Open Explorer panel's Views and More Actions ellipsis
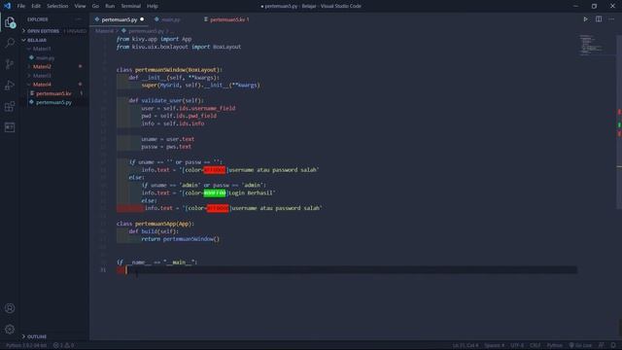Image resolution: width=622 pixels, height=350 pixels. point(78,19)
